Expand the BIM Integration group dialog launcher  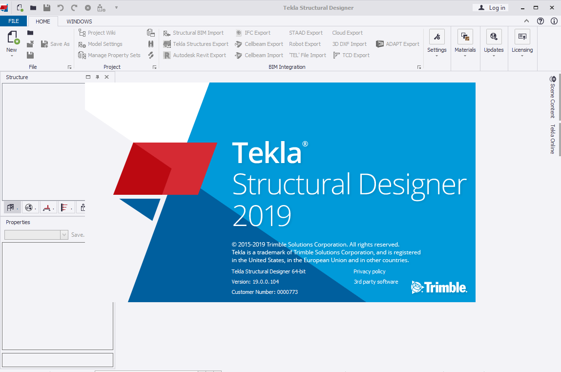pos(419,67)
